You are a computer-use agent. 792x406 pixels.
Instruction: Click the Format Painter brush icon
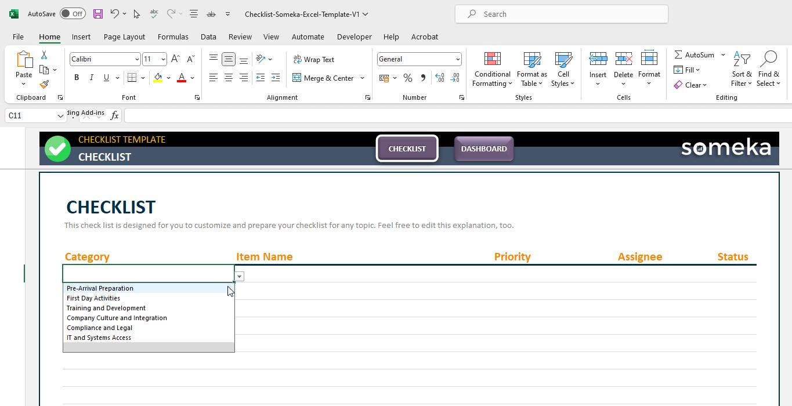(x=44, y=85)
